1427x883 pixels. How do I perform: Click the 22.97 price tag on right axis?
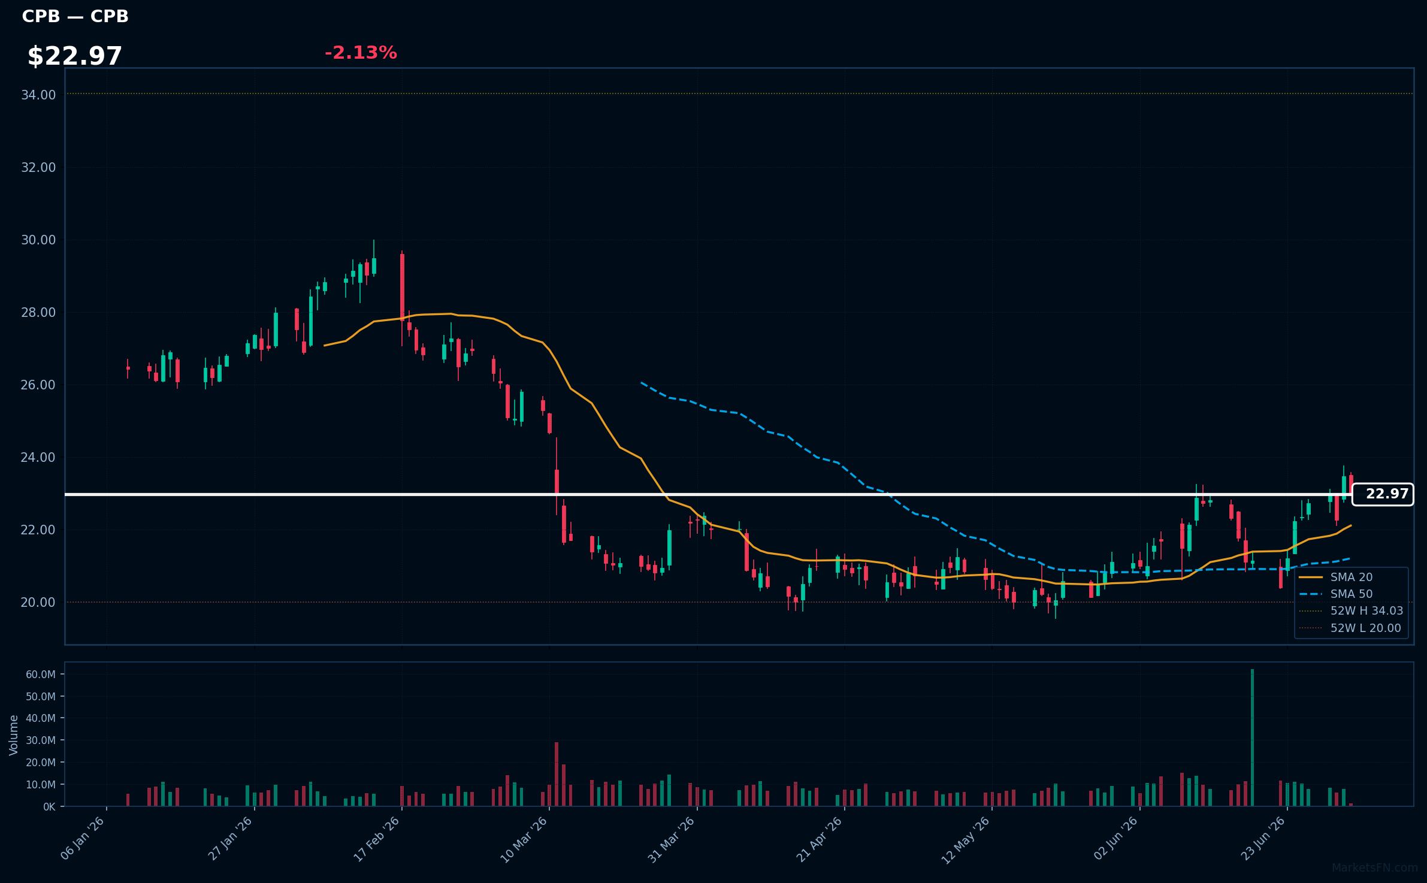[x=1383, y=494]
